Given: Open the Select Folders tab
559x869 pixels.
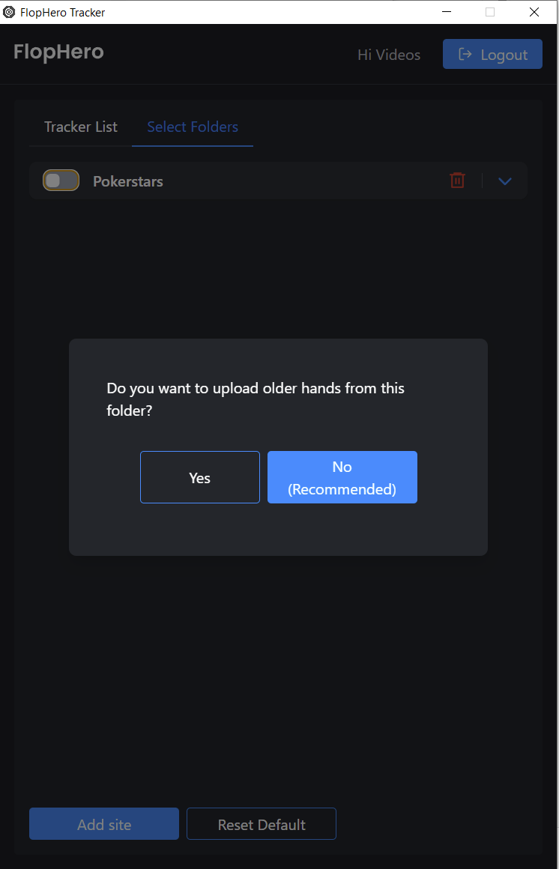Looking at the screenshot, I should pos(193,127).
